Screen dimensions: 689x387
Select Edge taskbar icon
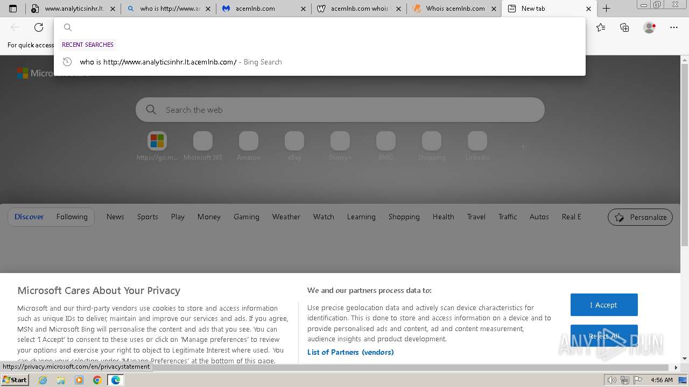tap(116, 380)
